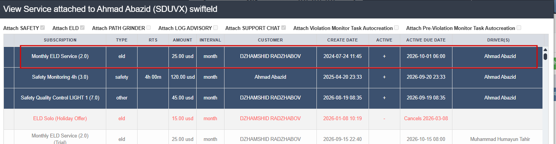This screenshot has width=556, height=144.
Task: Click the table scrollbar thumb
Action: pos(545,56)
